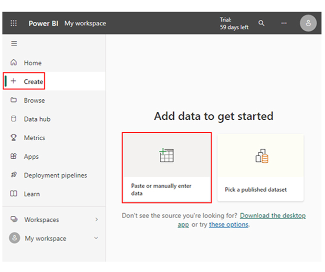
Task: Click the Trial 59 days left notice
Action: point(234,23)
